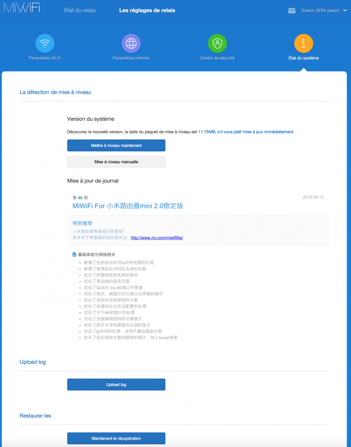Click the 优化了新手引导和硬盘页头部的显示 changelog line
Screen dimensions: 351x447
[x=117, y=325]
